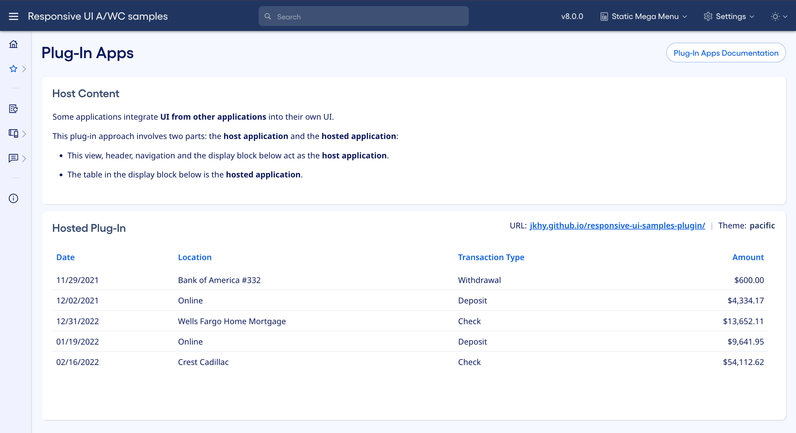Viewport: 796px width, 433px height.
Task: Open the hamburger navigation menu
Action: (x=13, y=16)
